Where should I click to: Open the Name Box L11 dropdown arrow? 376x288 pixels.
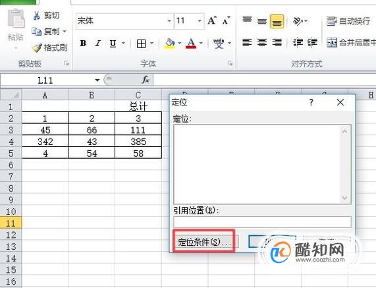click(97, 80)
